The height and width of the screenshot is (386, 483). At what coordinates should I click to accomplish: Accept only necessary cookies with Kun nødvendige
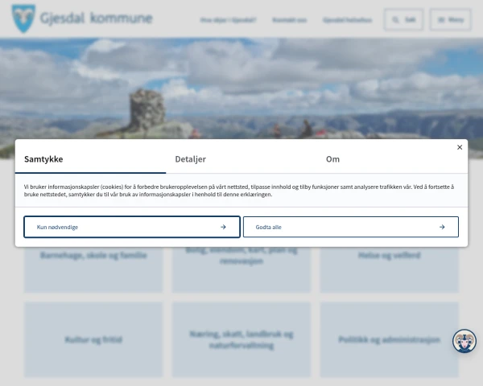pyautogui.click(x=132, y=227)
